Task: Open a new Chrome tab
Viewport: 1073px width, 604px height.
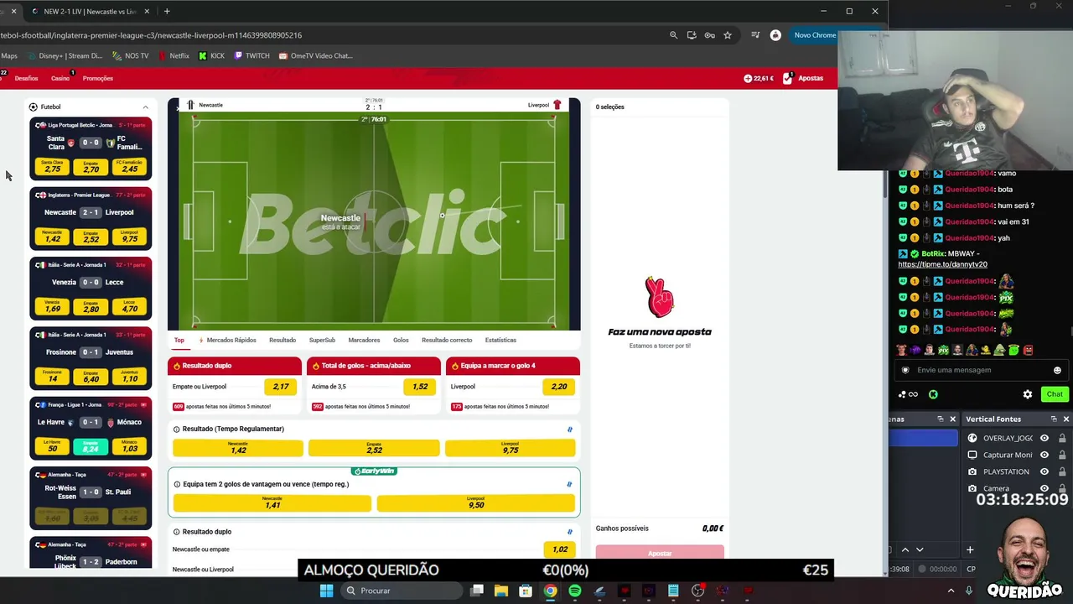Action: pyautogui.click(x=167, y=11)
